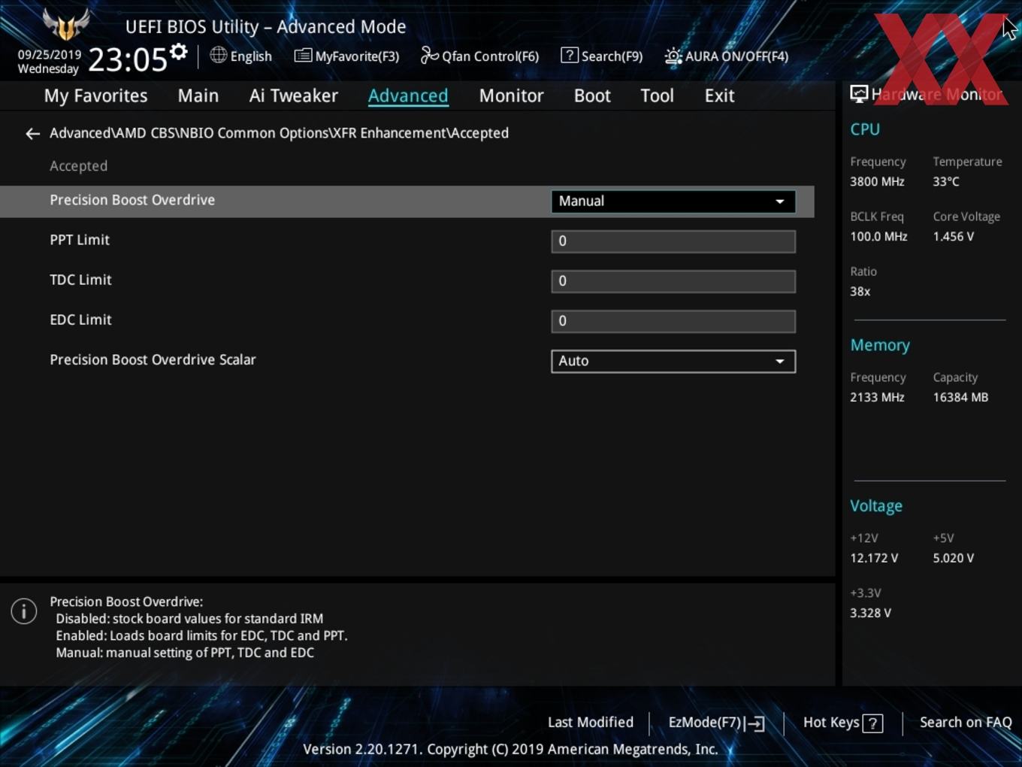Click CPU frequency value 3800 MHz

[877, 182]
